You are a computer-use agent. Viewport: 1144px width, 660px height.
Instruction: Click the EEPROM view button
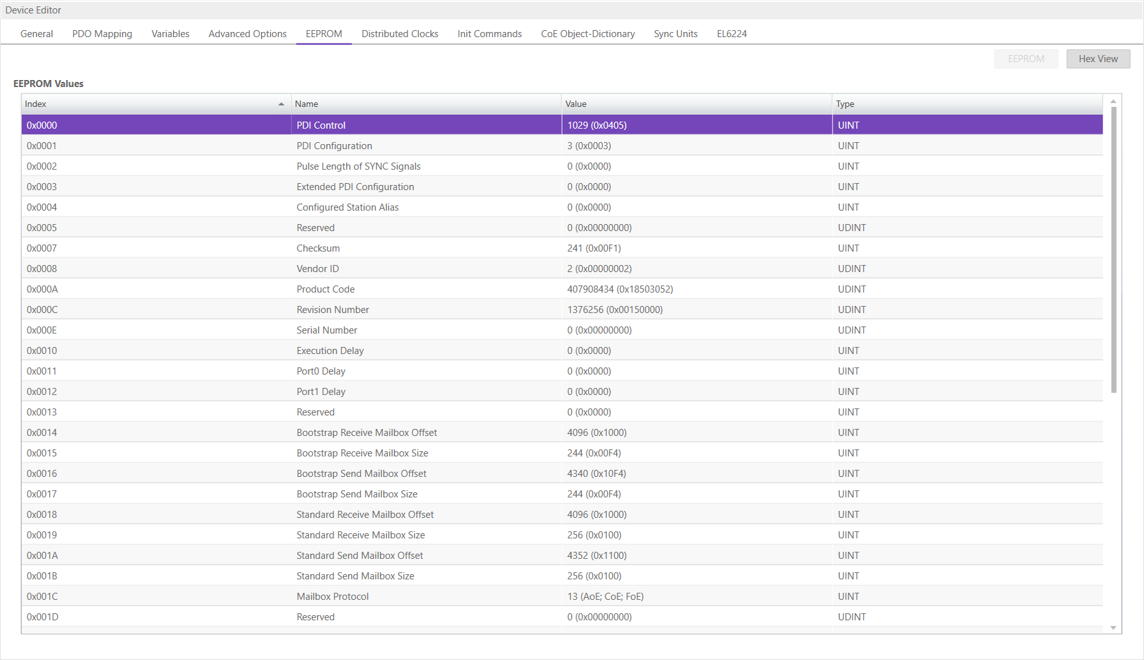click(1026, 59)
